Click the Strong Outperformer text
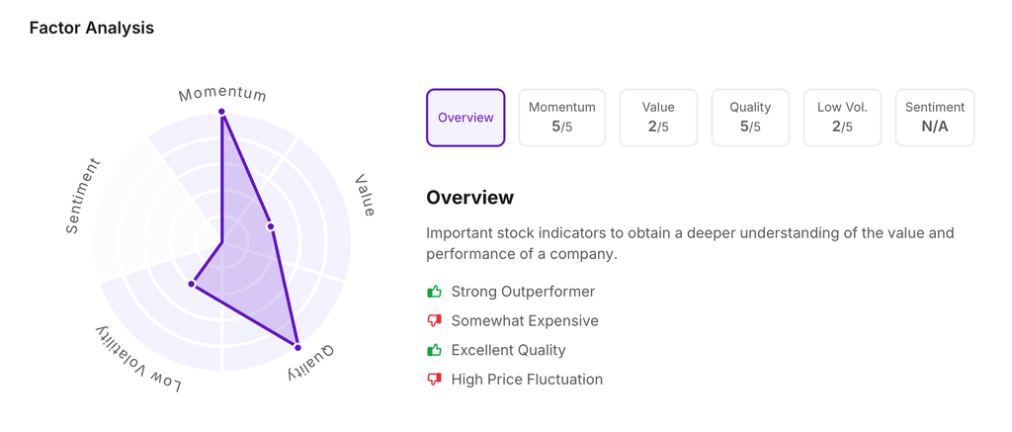 pyautogui.click(x=523, y=292)
